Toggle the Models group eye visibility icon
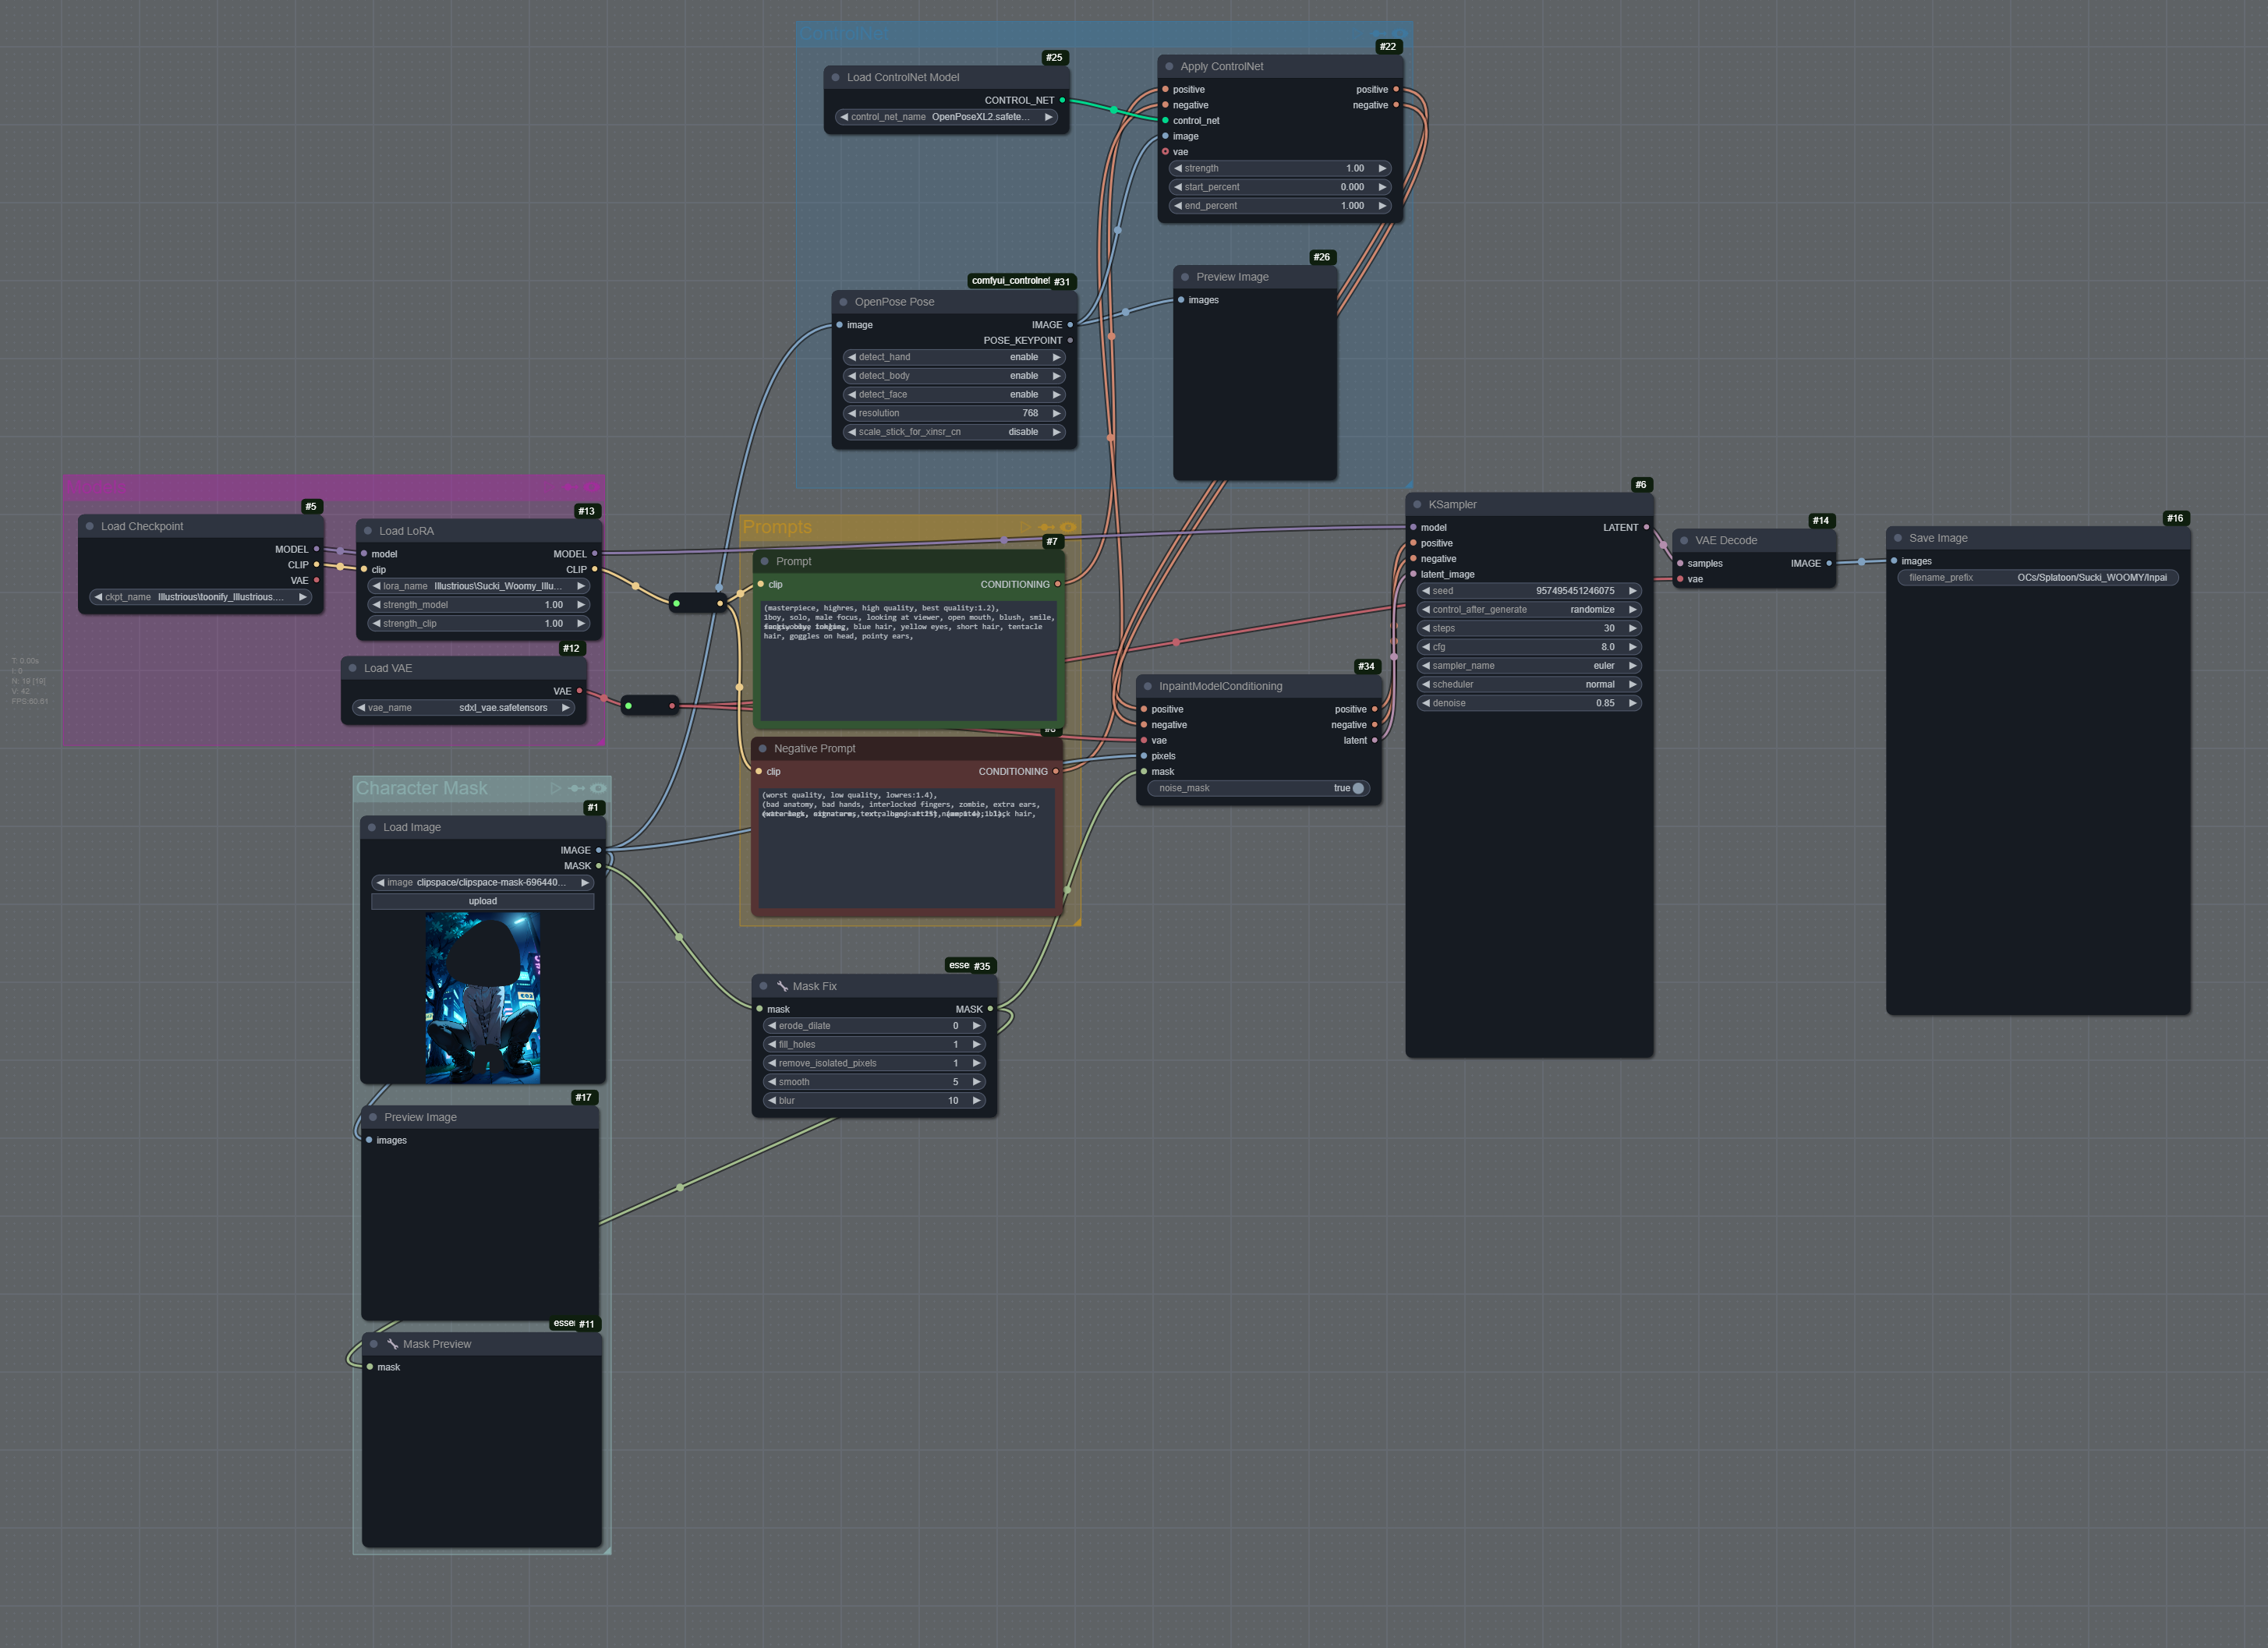Screen dimensions: 2268x1648 coord(592,487)
